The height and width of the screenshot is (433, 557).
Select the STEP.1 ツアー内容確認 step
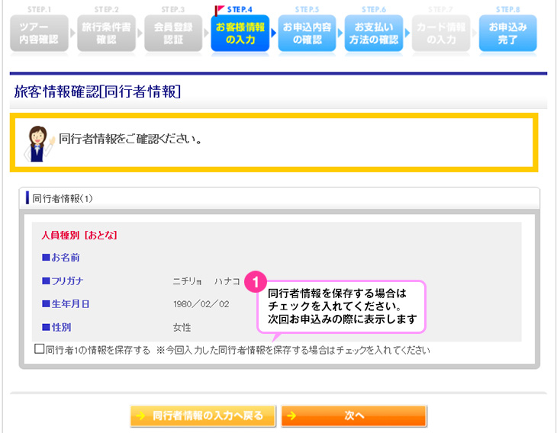38,34
